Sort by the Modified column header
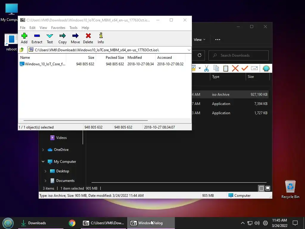 (x=141, y=58)
